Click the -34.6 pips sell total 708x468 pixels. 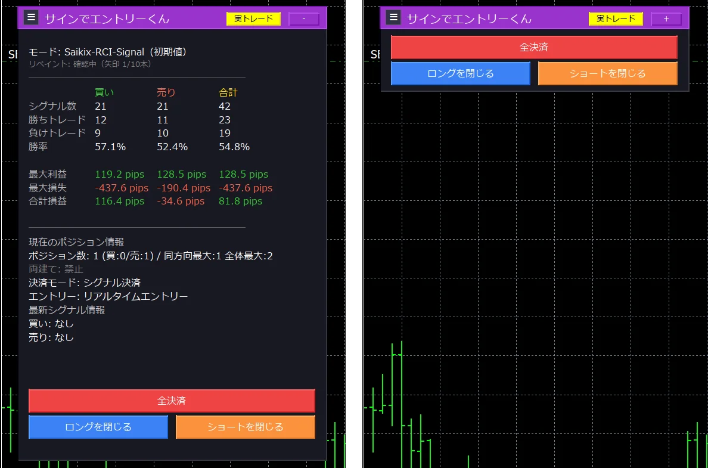(181, 202)
